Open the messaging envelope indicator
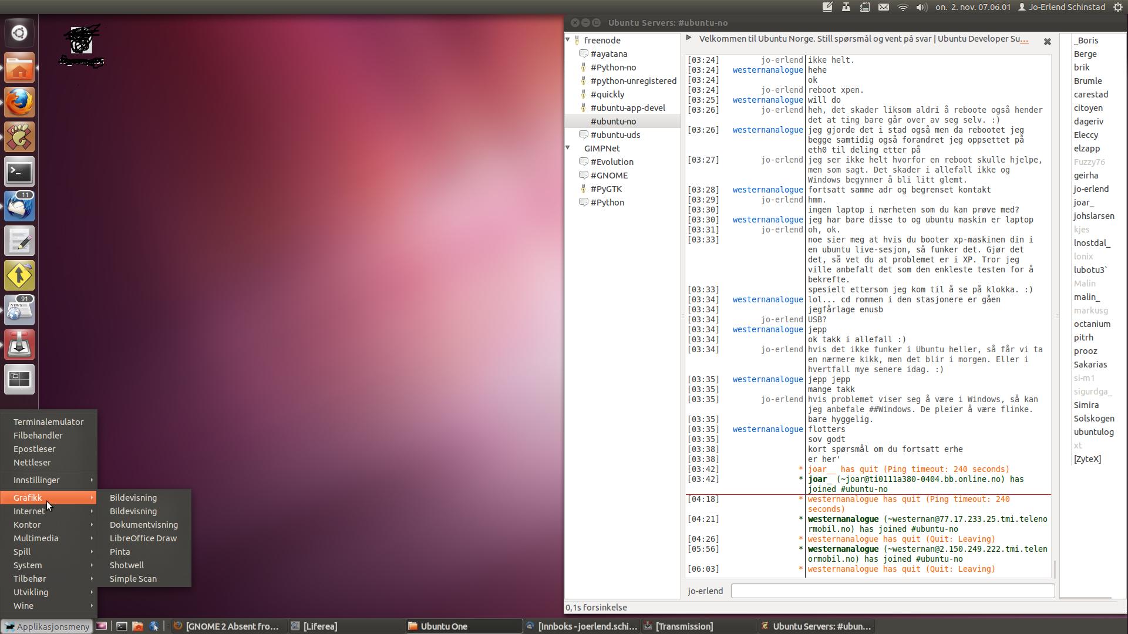 click(x=884, y=7)
